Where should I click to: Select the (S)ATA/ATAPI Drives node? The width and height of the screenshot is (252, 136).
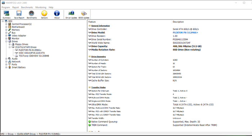(x=26, y=47)
